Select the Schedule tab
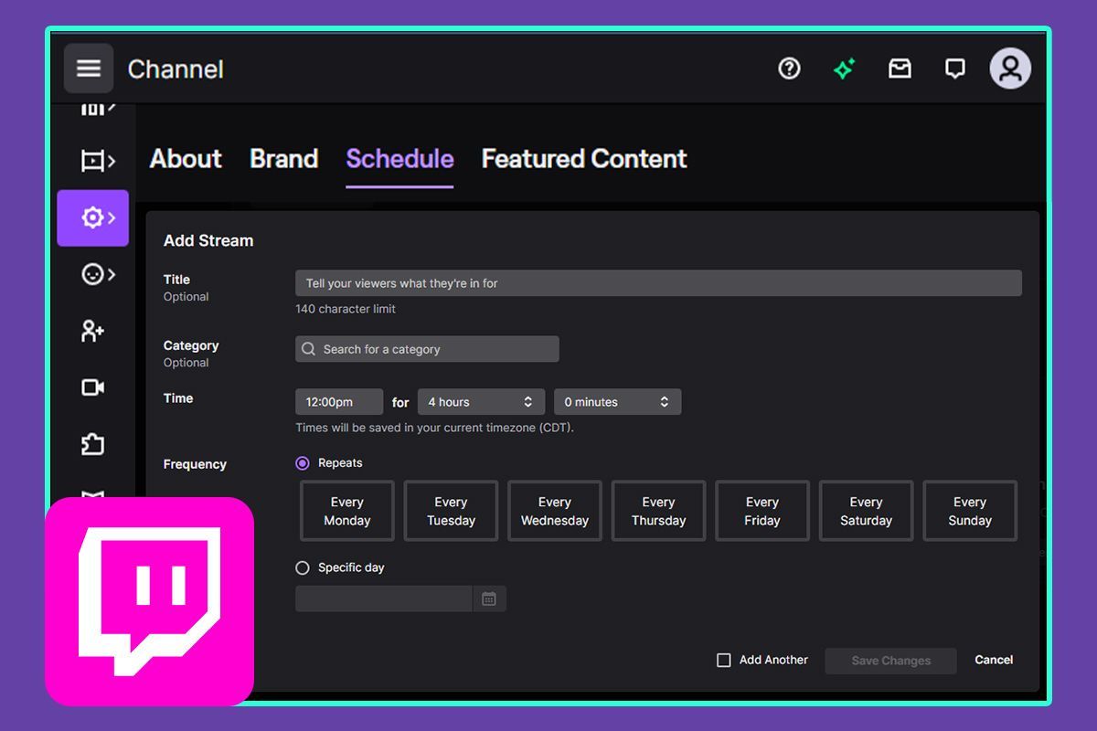1097x731 pixels. pos(399,159)
